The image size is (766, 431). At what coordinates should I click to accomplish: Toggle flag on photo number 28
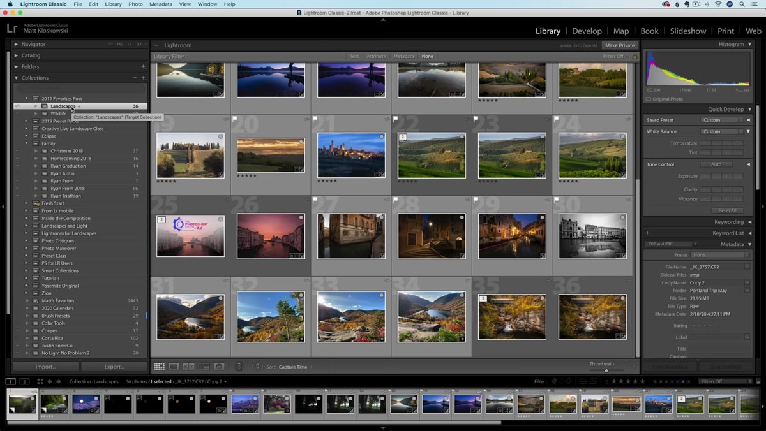point(396,200)
